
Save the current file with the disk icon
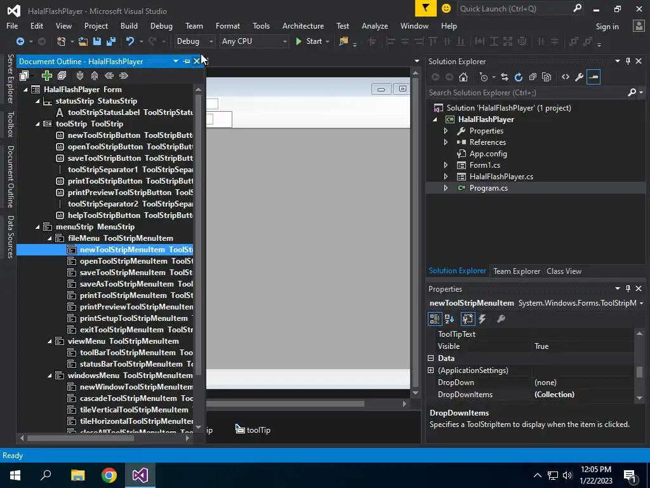point(97,41)
